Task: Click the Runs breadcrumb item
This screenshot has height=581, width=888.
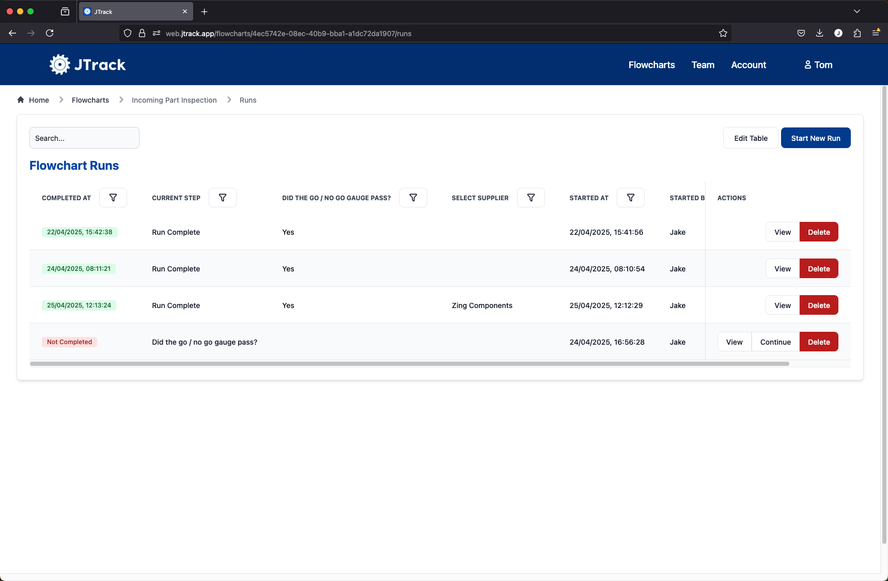Action: pyautogui.click(x=248, y=100)
